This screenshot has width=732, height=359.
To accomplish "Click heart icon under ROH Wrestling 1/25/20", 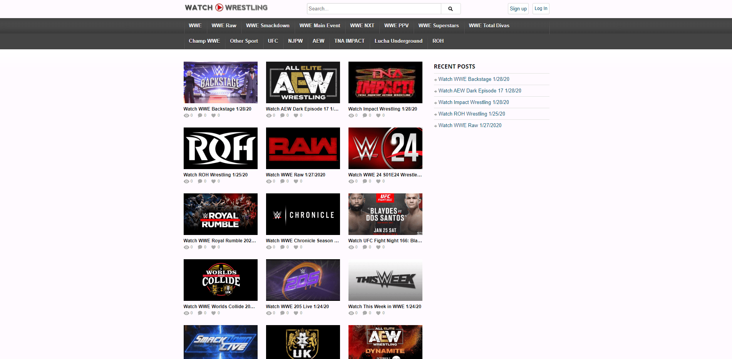I will click(214, 181).
